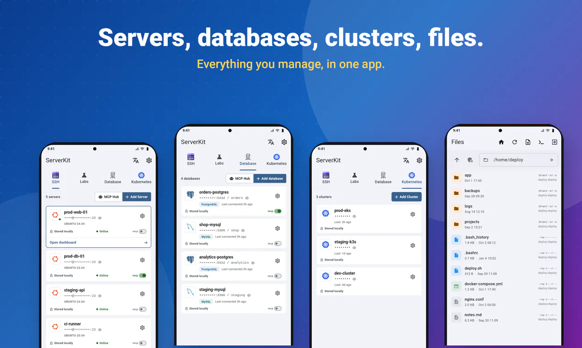The height and width of the screenshot is (348, 582).
Task: Select Labs tab on the 5 servers screen
Action: pos(84,178)
